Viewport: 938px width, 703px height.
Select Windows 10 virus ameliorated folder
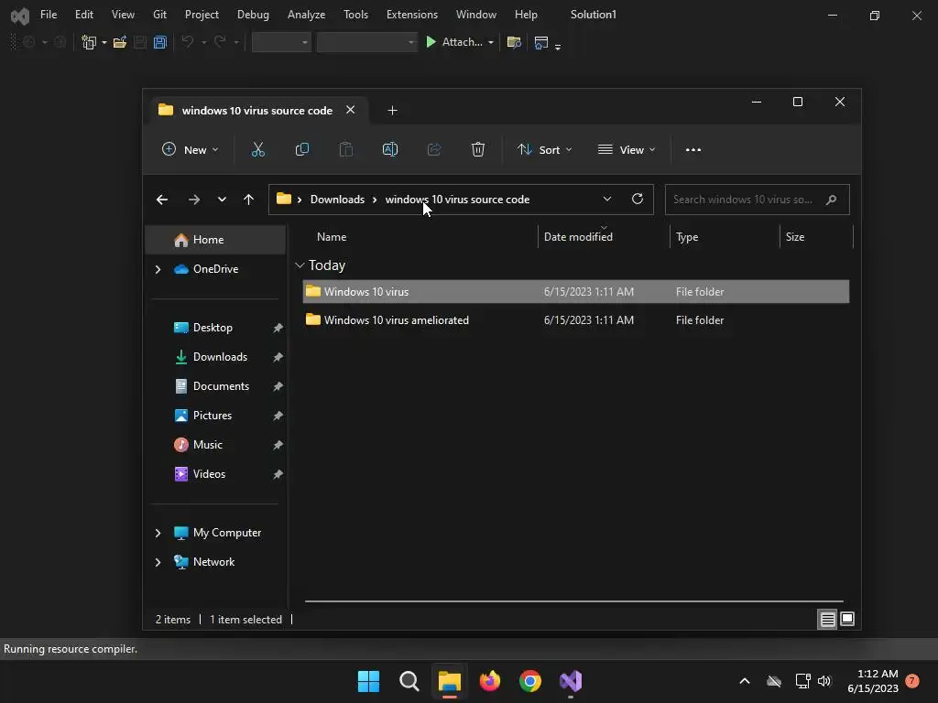coord(575,320)
